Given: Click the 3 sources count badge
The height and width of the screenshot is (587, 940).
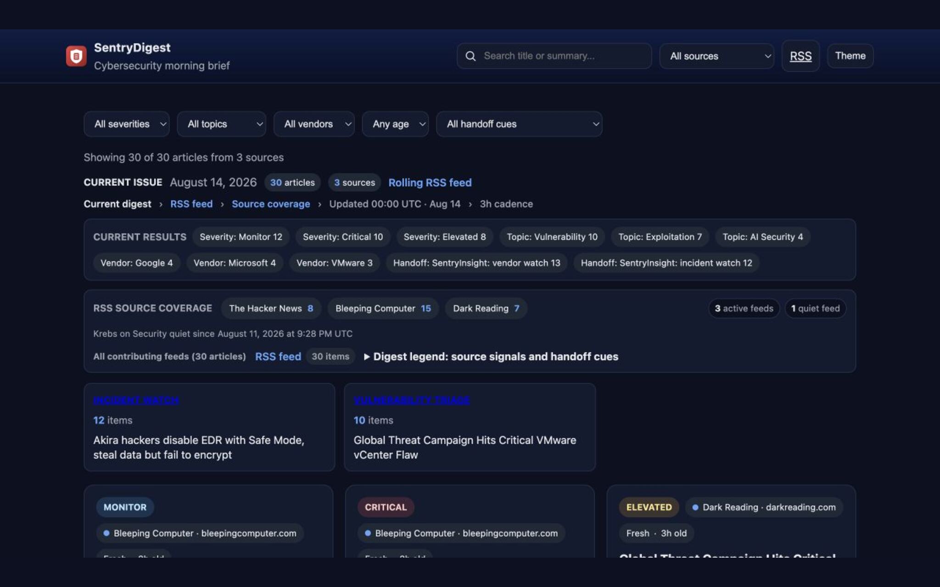Looking at the screenshot, I should tap(354, 183).
